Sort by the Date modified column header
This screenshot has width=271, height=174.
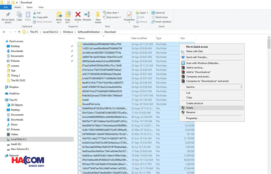(x=139, y=38)
